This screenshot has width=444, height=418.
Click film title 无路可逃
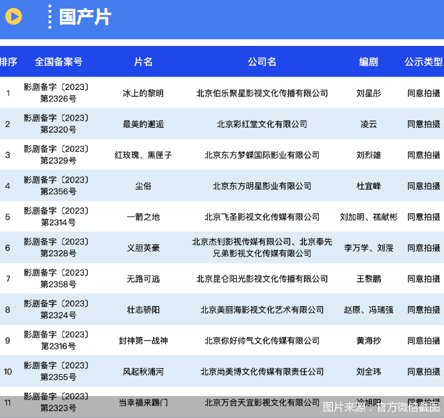tap(143, 279)
